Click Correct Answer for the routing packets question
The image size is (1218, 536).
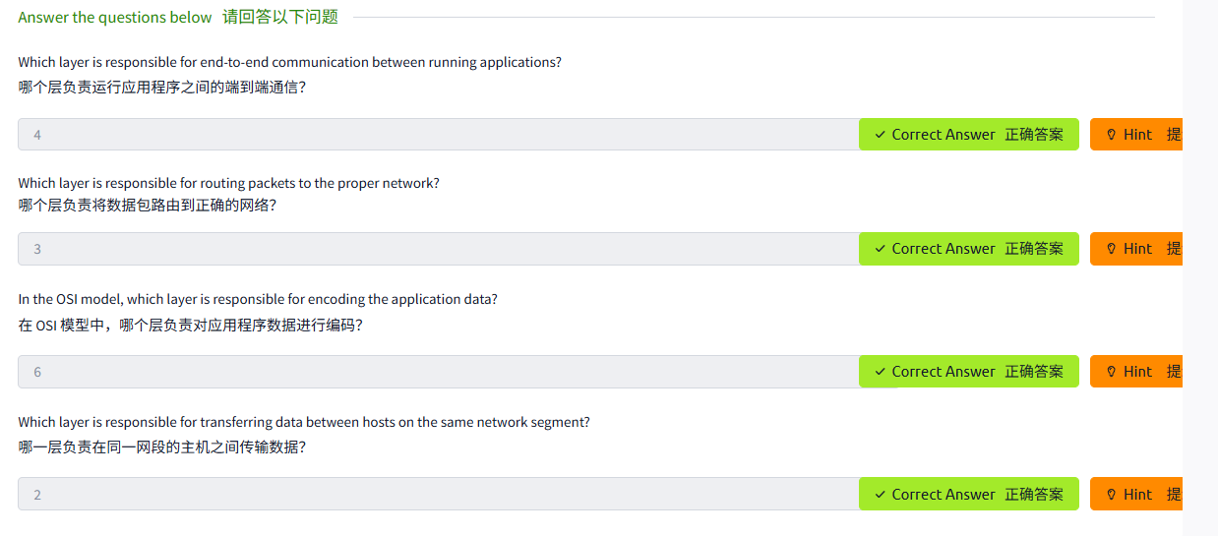click(969, 249)
